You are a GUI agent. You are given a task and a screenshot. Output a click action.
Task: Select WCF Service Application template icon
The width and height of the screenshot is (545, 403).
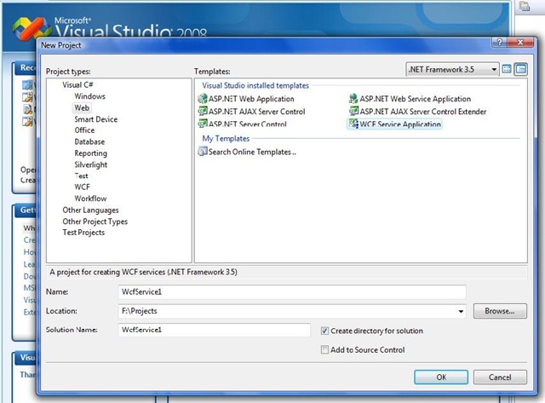pos(353,124)
